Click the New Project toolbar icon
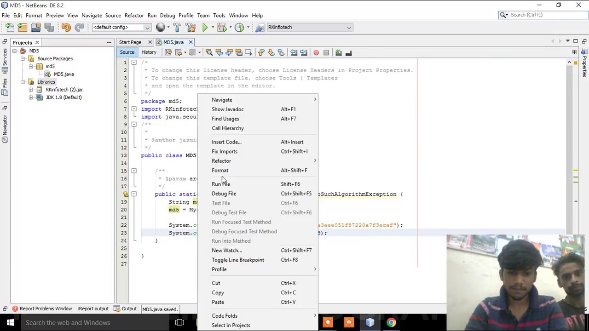 [22, 28]
